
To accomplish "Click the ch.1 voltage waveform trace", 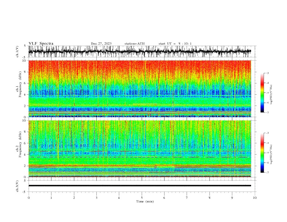I will (140, 52).
